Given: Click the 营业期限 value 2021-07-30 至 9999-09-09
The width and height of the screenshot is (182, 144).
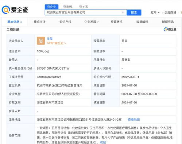Looking at the screenshot, I should (x=139, y=94).
